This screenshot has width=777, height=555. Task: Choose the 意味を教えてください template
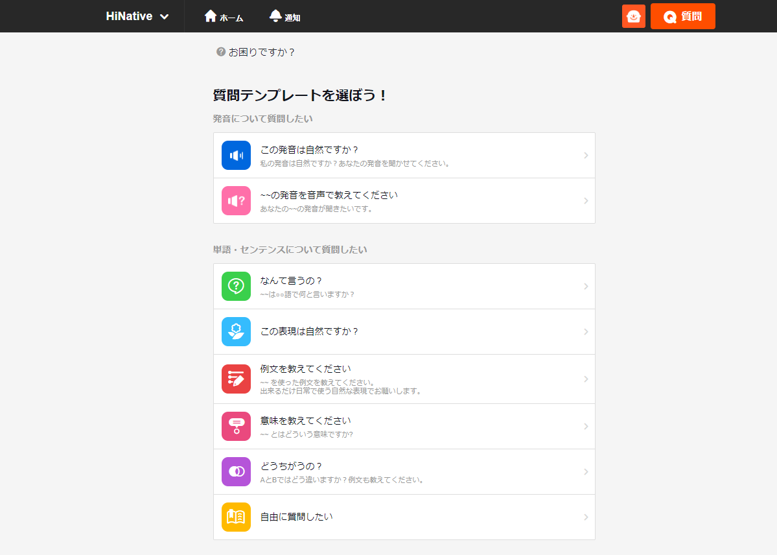pyautogui.click(x=305, y=421)
